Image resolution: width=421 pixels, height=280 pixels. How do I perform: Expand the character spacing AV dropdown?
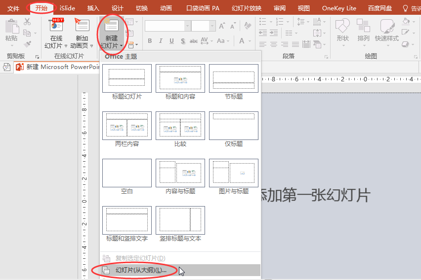(211, 41)
